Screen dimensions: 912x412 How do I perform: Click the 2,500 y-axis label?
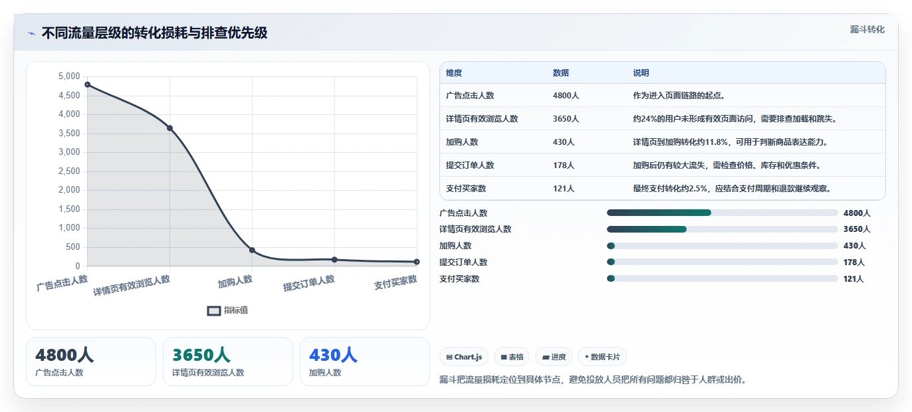[x=69, y=171]
